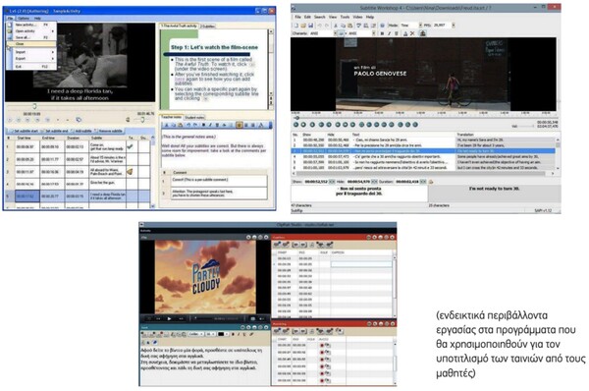Click the bold icon in Subtitle Workshop toolbar
The image size is (589, 391).
point(382,33)
